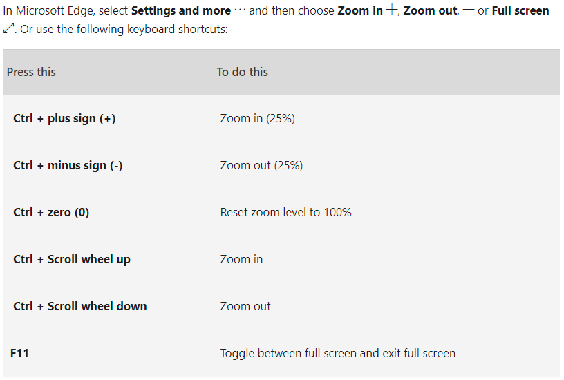The height and width of the screenshot is (380, 564).
Task: Select 'Ctrl + plus sign (+)' shortcut text
Action: pyautogui.click(x=64, y=119)
